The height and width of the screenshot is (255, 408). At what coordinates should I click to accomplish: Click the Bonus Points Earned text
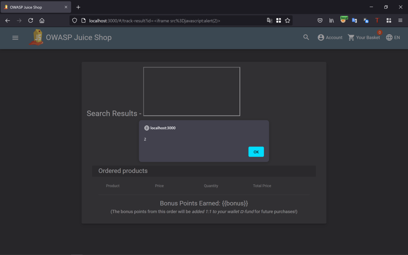204,203
